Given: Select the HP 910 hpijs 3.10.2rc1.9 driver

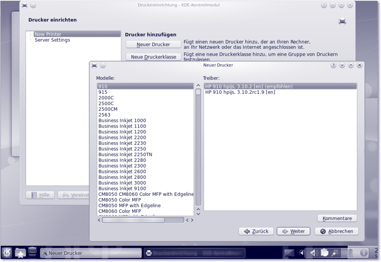Looking at the screenshot, I should click(240, 92).
